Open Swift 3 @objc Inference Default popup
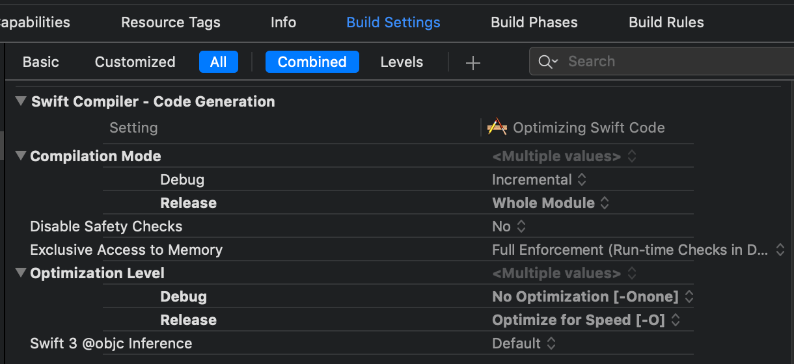Viewport: 794px width, 364px height. tap(524, 343)
